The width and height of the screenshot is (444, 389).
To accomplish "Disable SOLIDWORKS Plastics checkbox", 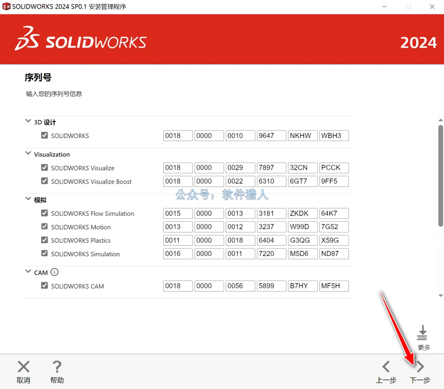I will tap(44, 240).
